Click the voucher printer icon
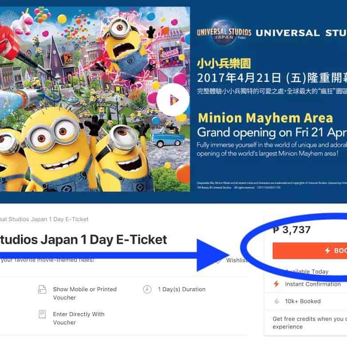Image resolution: width=347 pixels, height=338 pixels. (x=42, y=289)
